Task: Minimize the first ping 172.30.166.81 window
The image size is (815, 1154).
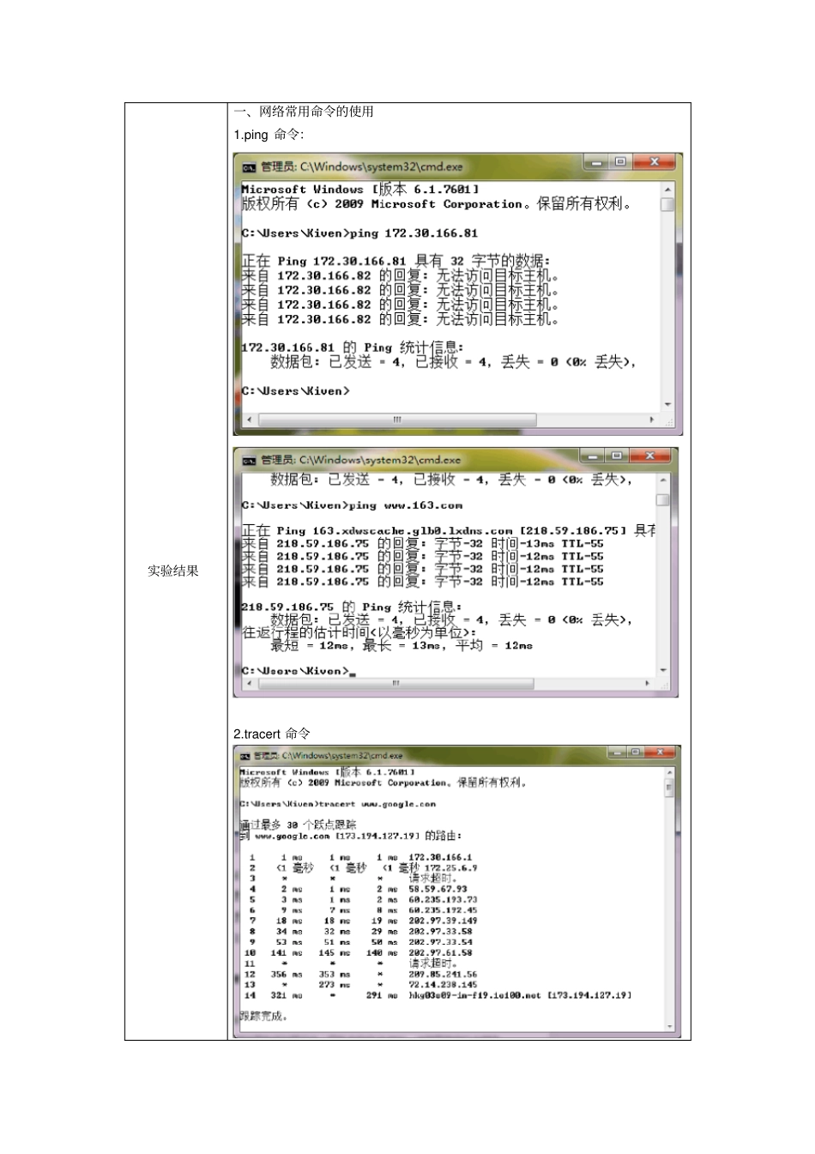Action: tap(596, 162)
